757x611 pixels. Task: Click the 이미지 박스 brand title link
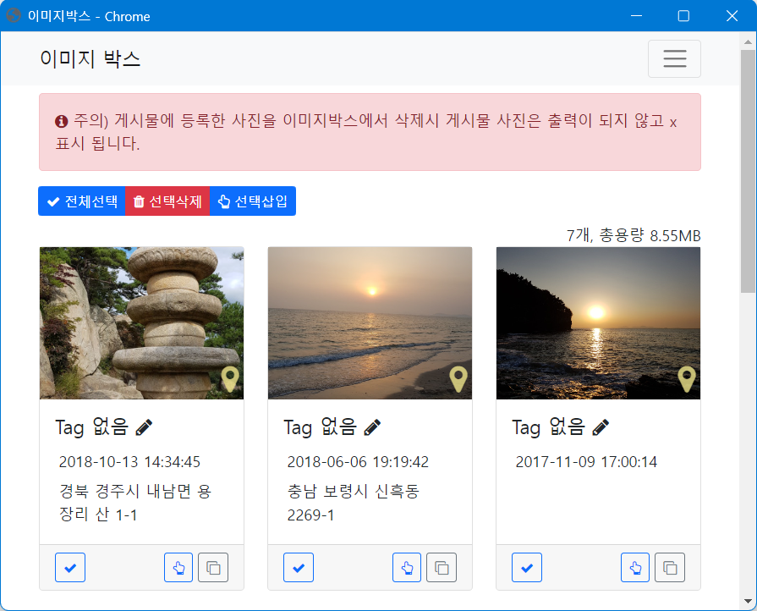[90, 58]
